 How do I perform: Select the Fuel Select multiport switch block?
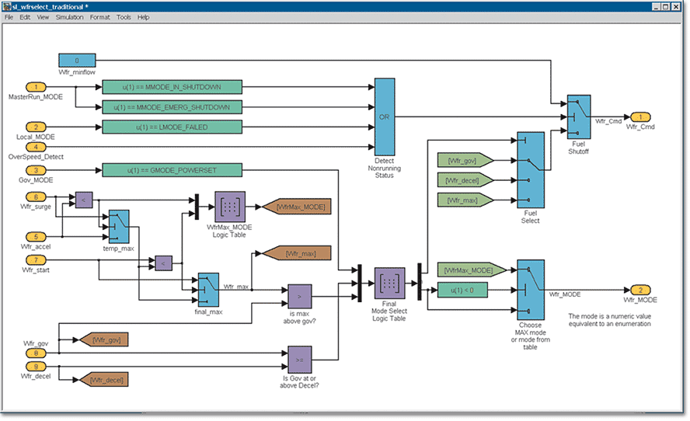[531, 170]
